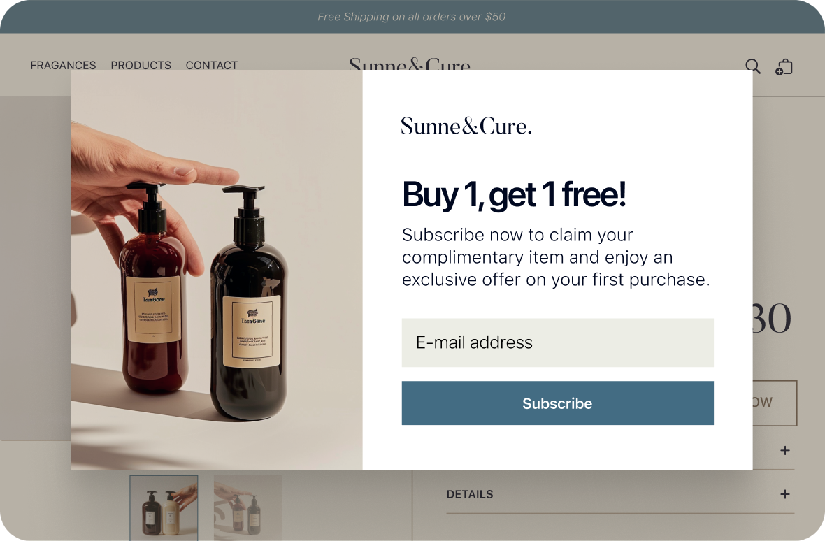Viewport: 825px width, 541px height.
Task: Expand the collapsed section above DETAILS
Action: click(785, 451)
